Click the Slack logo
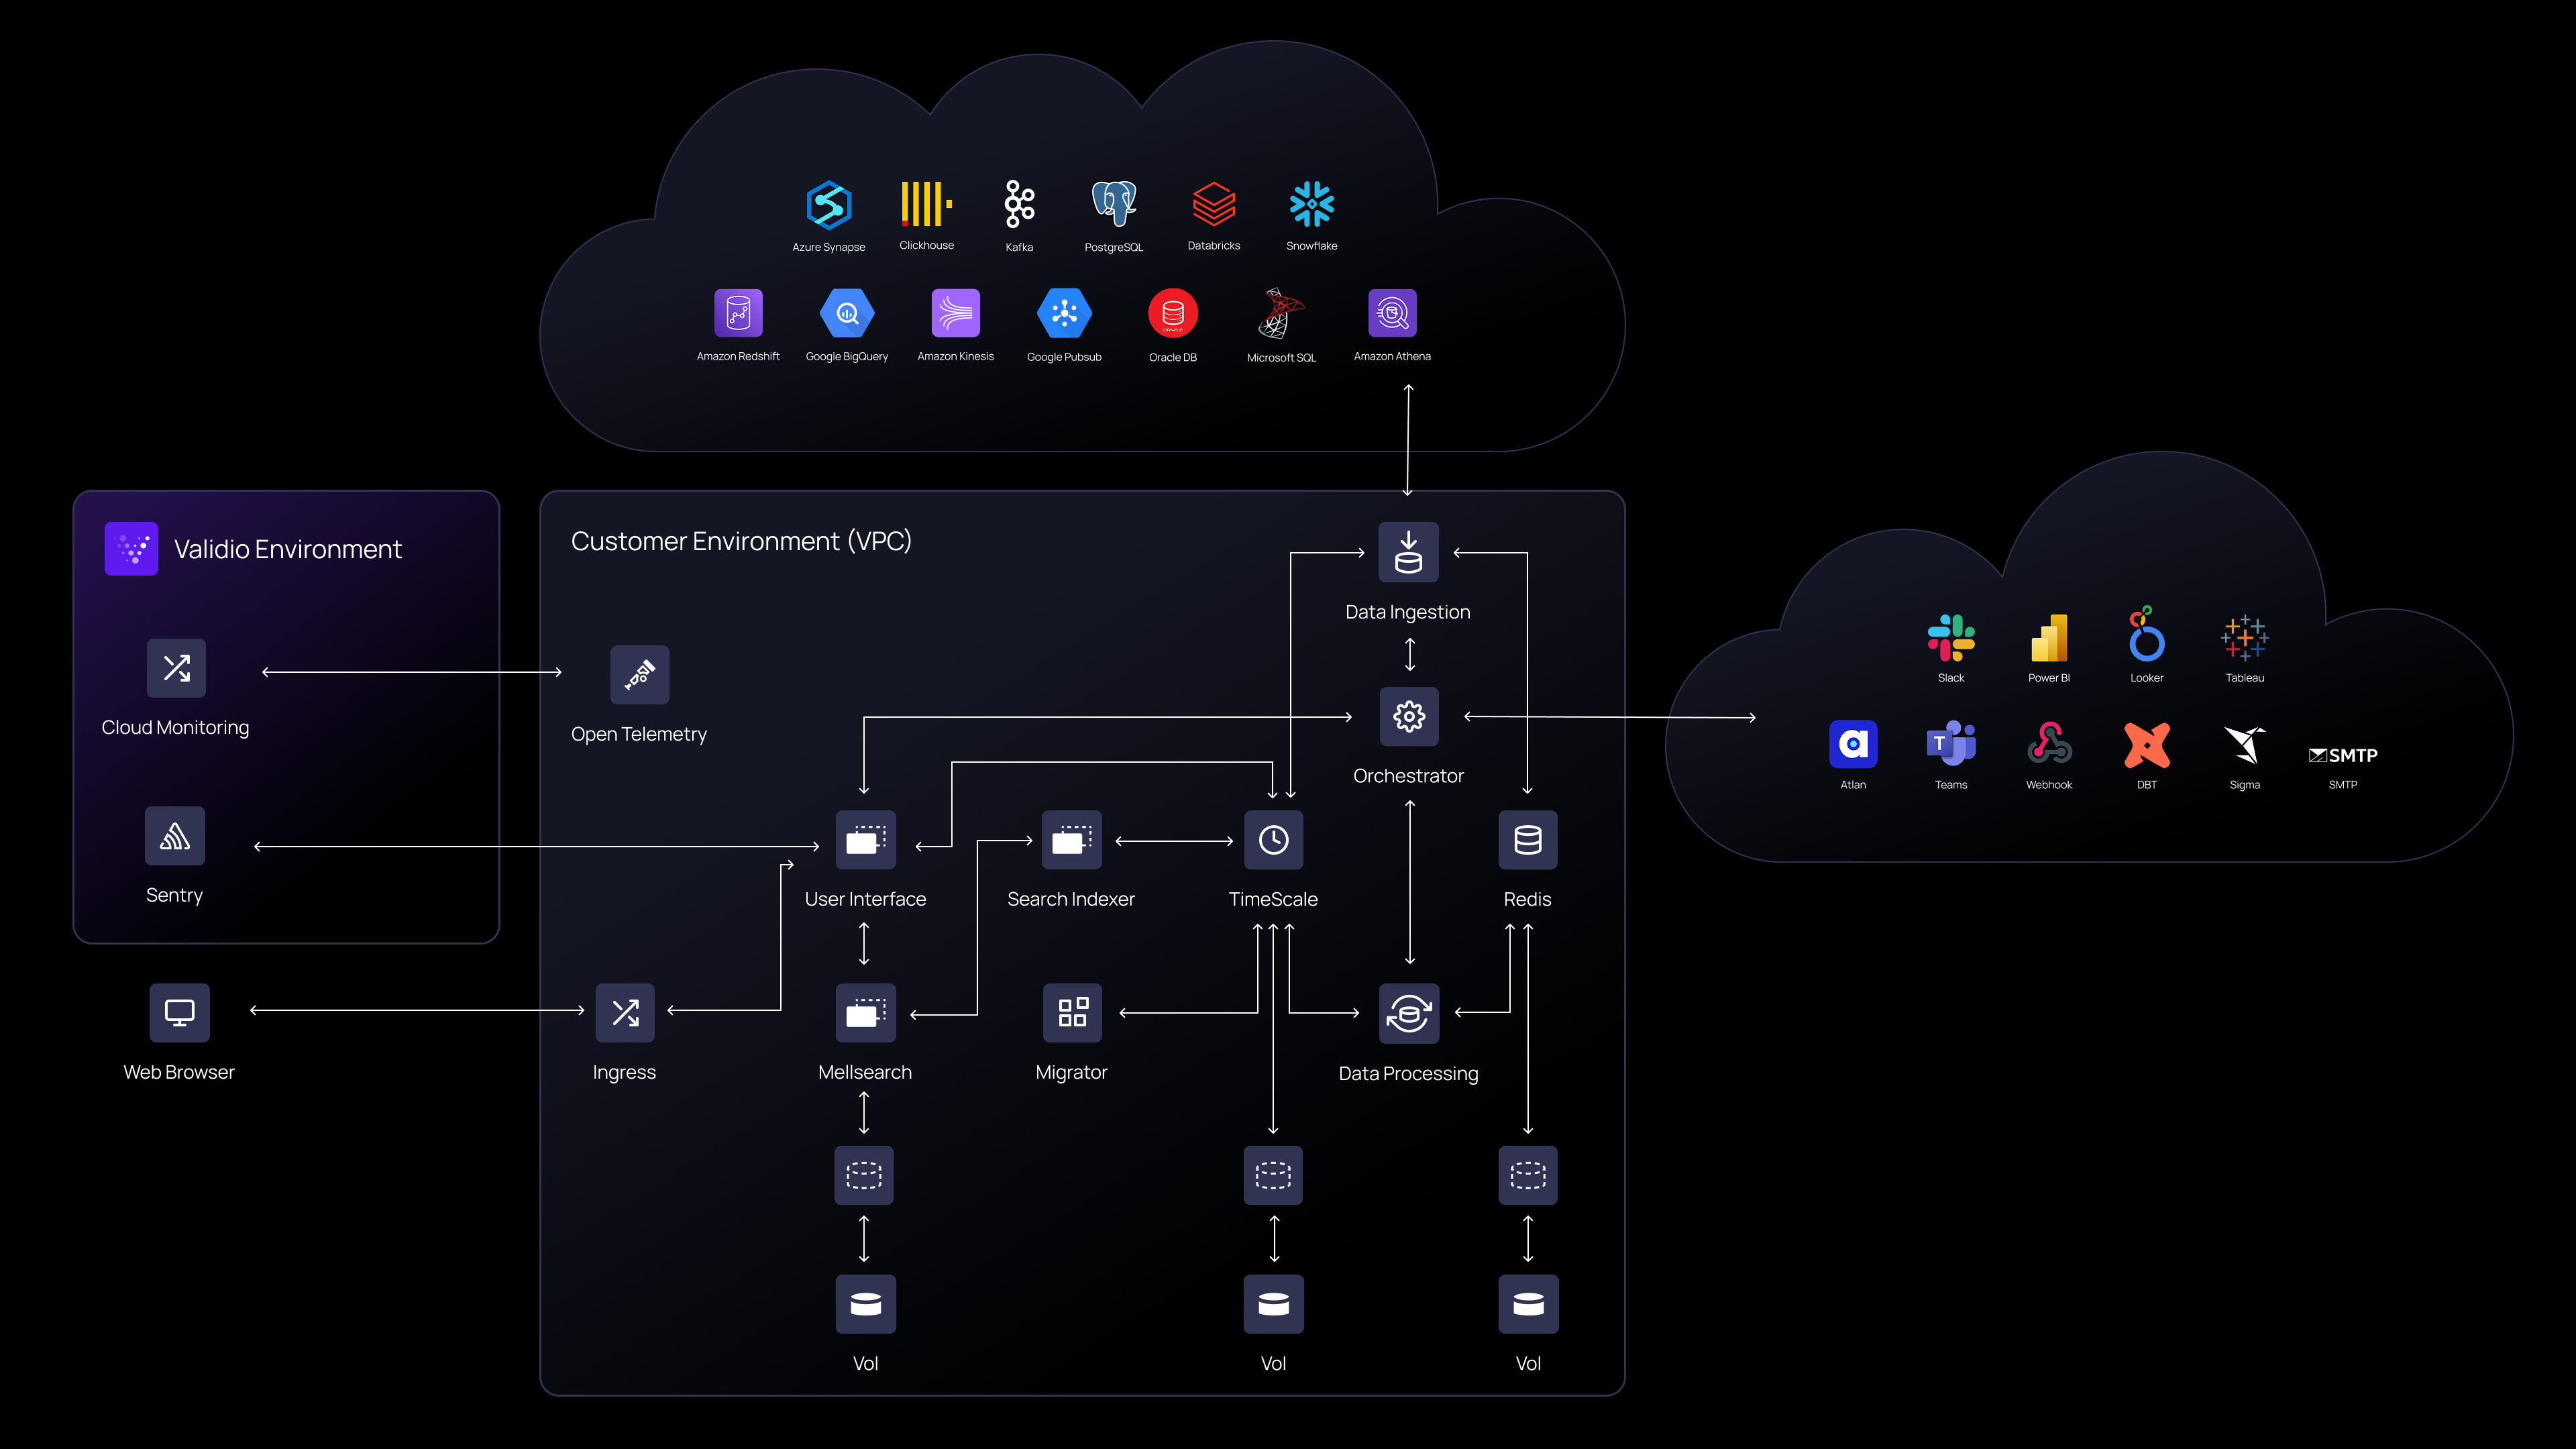The image size is (2576, 1449). click(x=1951, y=638)
